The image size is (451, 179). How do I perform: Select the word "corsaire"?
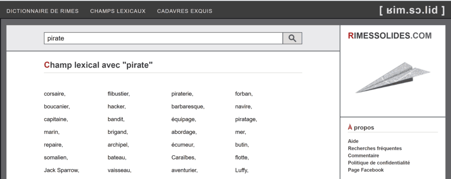pos(54,94)
